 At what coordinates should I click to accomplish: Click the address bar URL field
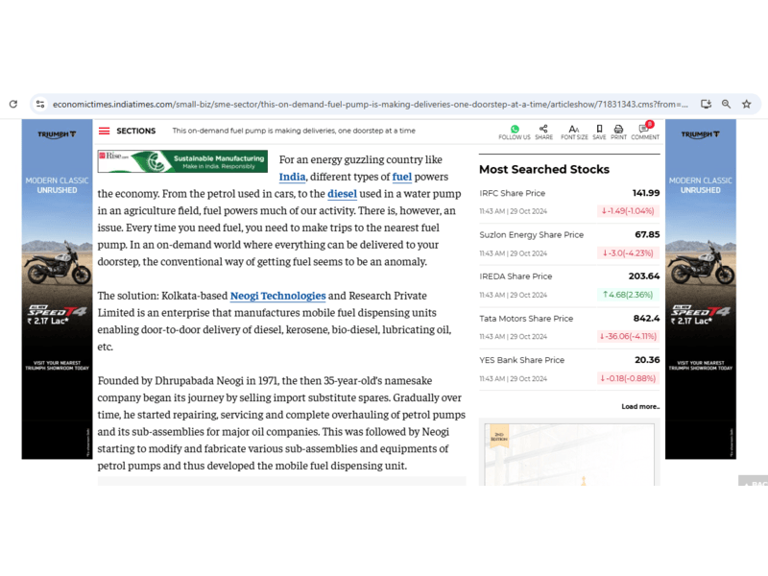point(371,104)
